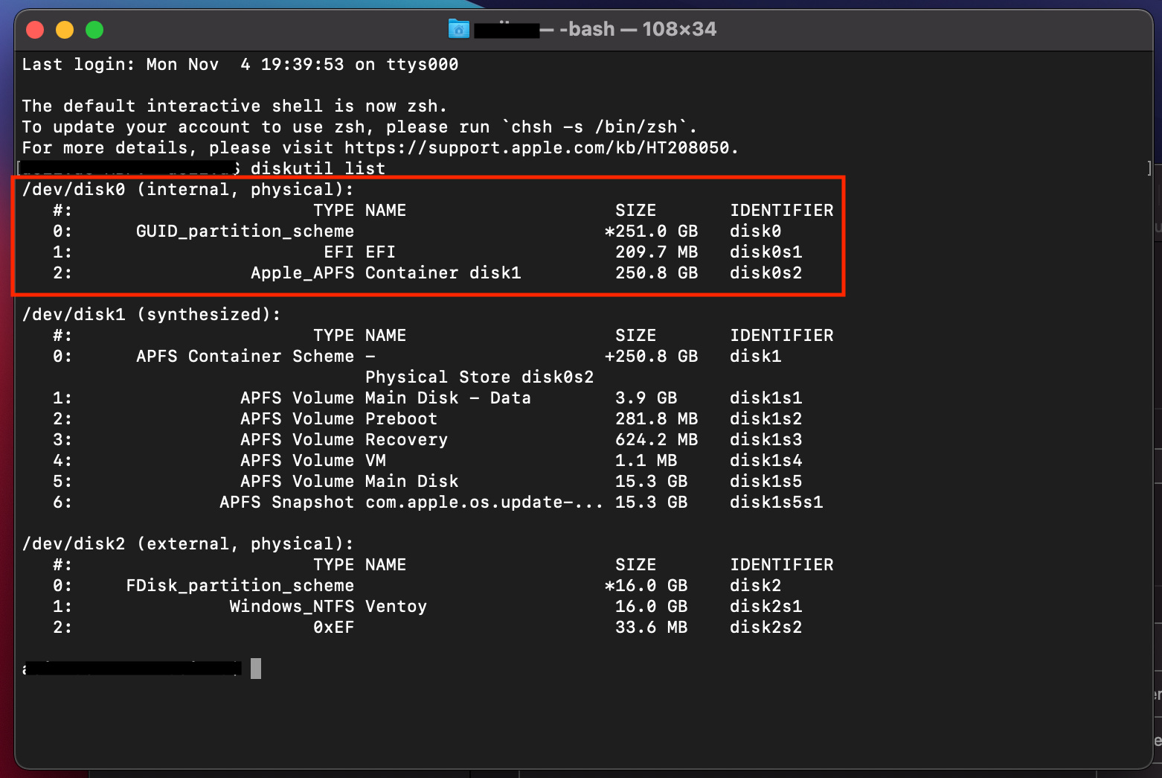This screenshot has width=1162, height=778.
Task: Select the /dev/disk1 synthesized section header
Action: [x=151, y=314]
